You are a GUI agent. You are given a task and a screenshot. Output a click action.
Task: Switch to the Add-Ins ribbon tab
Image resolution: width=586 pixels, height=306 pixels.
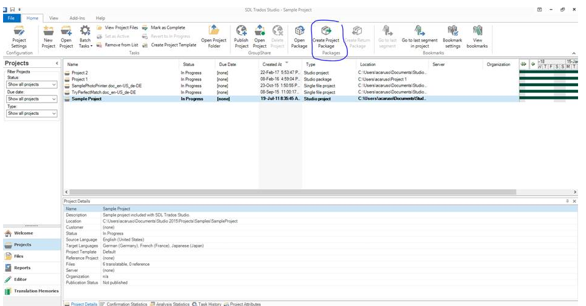pyautogui.click(x=77, y=18)
